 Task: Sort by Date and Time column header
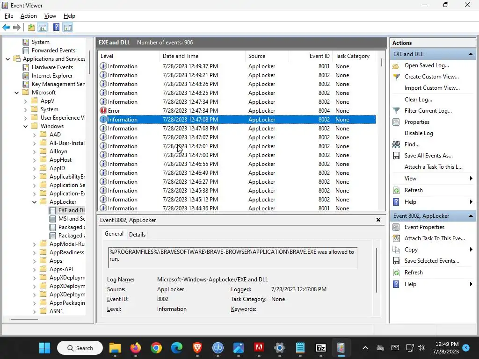[202, 56]
